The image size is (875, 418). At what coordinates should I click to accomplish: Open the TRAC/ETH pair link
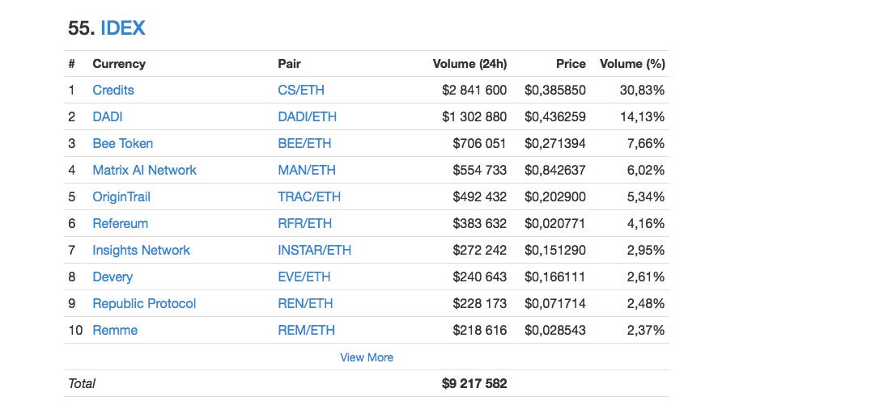pyautogui.click(x=309, y=196)
